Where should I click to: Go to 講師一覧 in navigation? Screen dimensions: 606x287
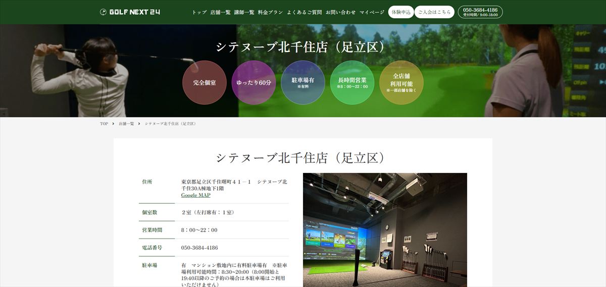(x=244, y=12)
